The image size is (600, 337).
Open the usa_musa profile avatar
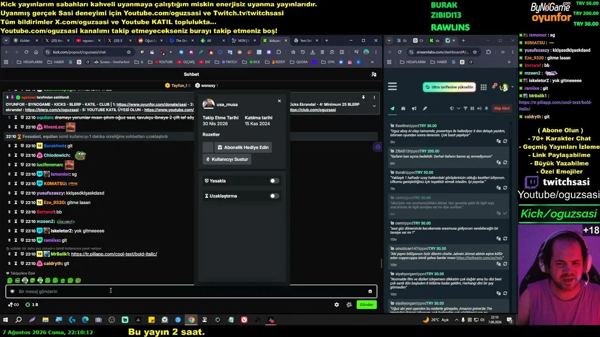(x=208, y=104)
